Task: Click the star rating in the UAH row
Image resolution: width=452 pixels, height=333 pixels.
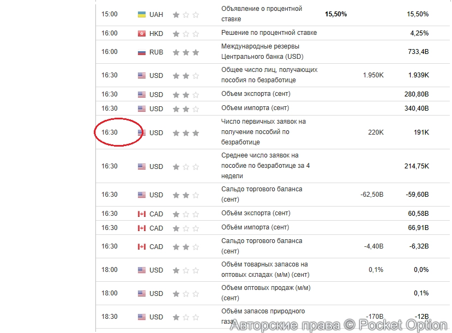Action: pyautogui.click(x=186, y=15)
